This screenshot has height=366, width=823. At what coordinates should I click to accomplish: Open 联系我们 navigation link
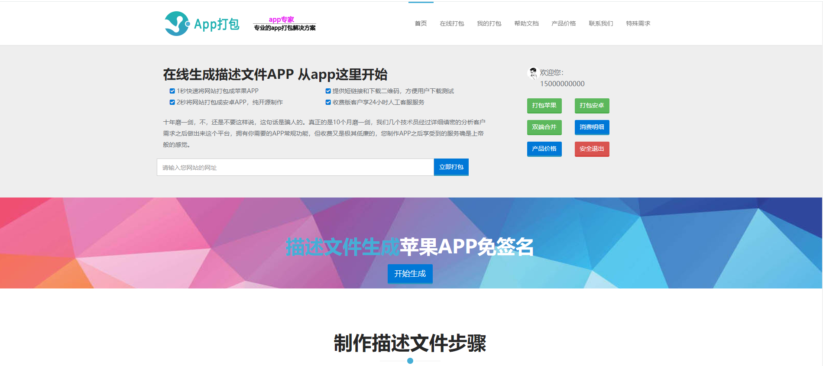601,23
